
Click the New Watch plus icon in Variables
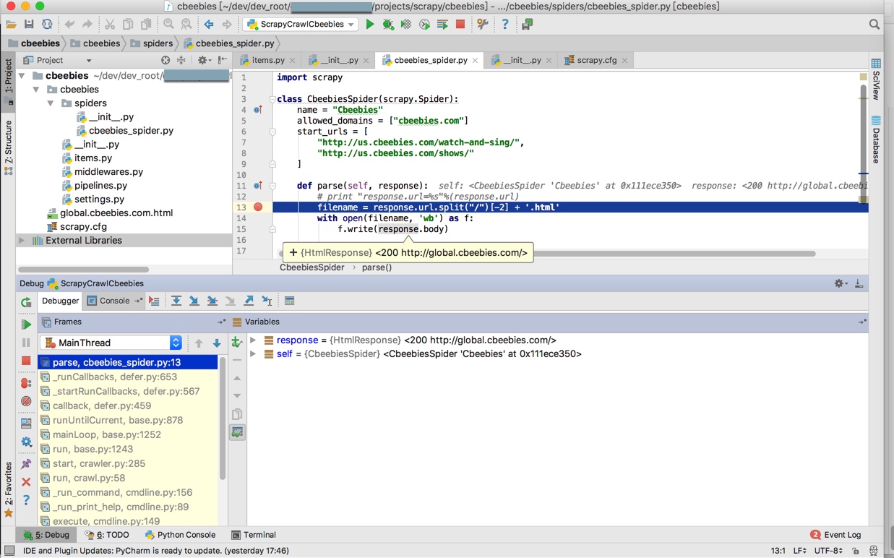[x=236, y=342]
